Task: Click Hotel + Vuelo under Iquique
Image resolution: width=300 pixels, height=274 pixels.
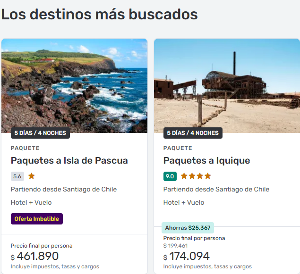Action: click(184, 202)
